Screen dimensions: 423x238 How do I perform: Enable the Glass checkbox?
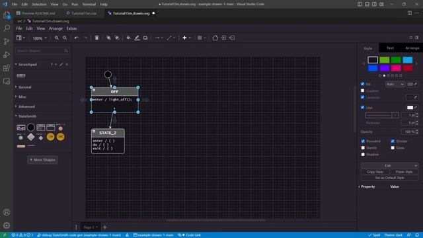coord(393,148)
